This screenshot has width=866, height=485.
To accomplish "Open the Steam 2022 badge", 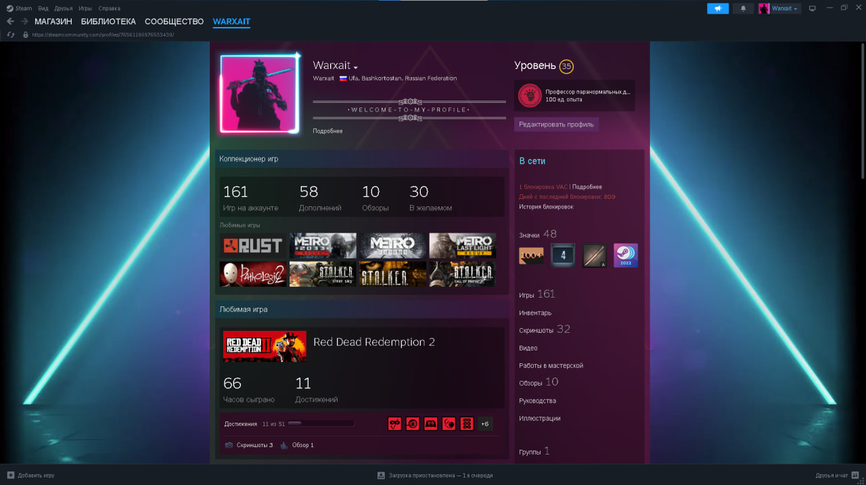I will pos(626,256).
